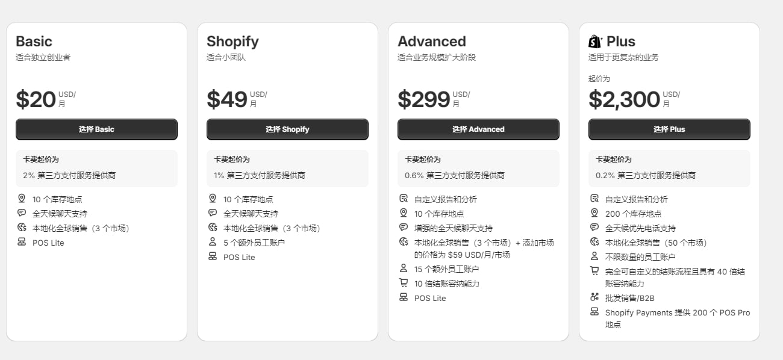Viewport: 783px width, 360px height.
Task: Click the checkout capacity cart icon under Advanced
Action: tap(404, 283)
